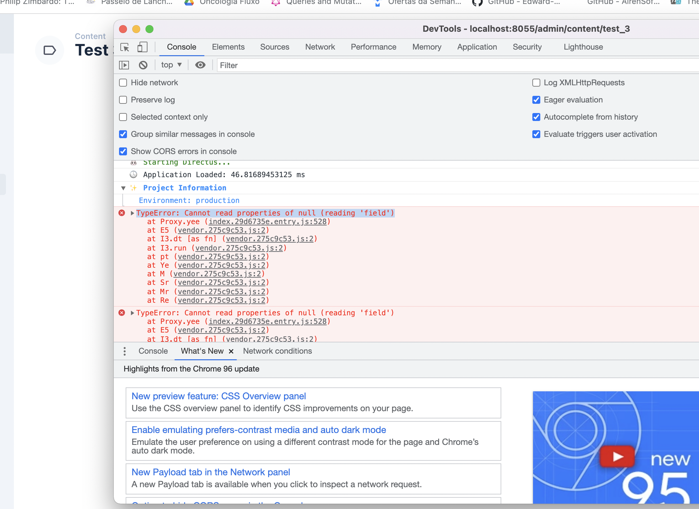Expand the first TypeError message
The width and height of the screenshot is (699, 509).
pyautogui.click(x=132, y=213)
